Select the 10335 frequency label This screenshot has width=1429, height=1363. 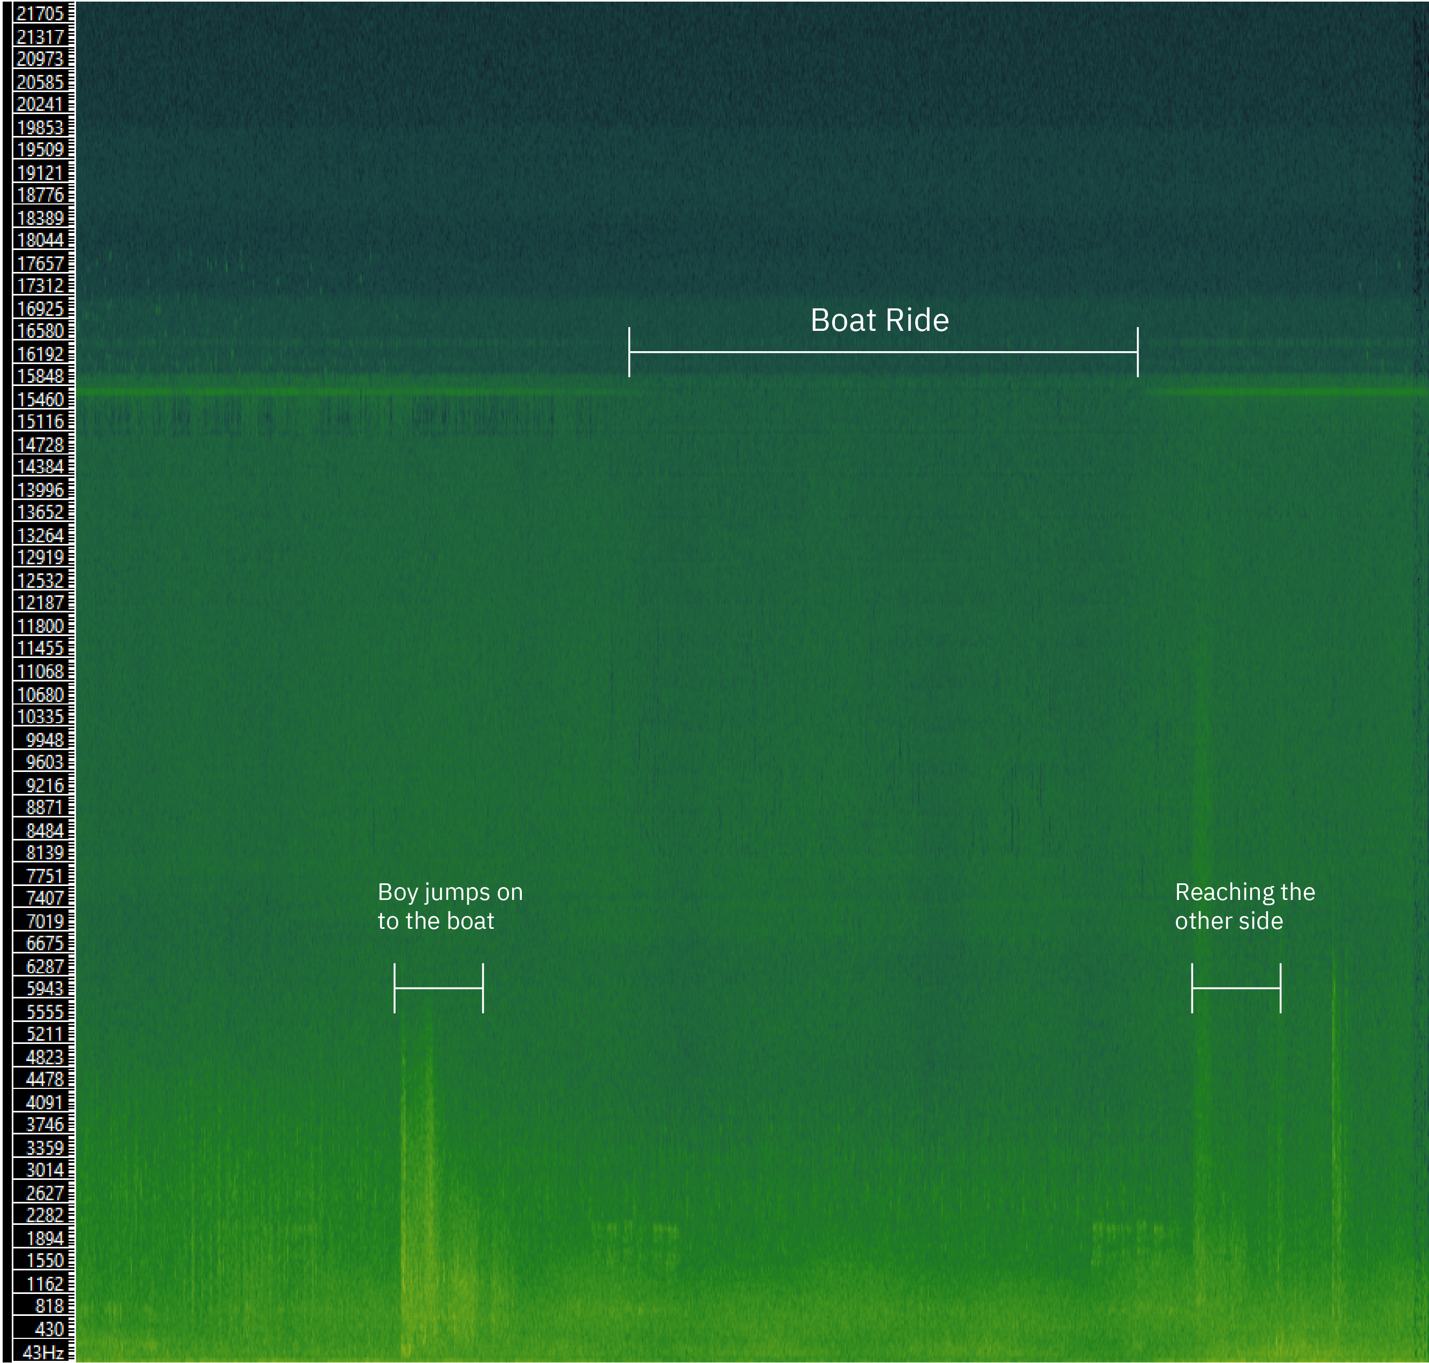41,716
